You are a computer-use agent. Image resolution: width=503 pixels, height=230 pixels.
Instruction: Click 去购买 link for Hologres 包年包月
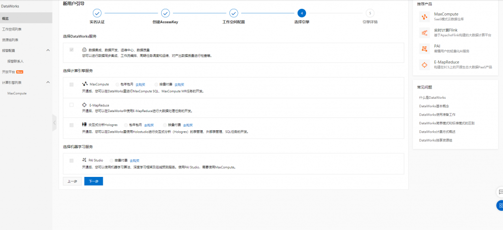(149, 125)
